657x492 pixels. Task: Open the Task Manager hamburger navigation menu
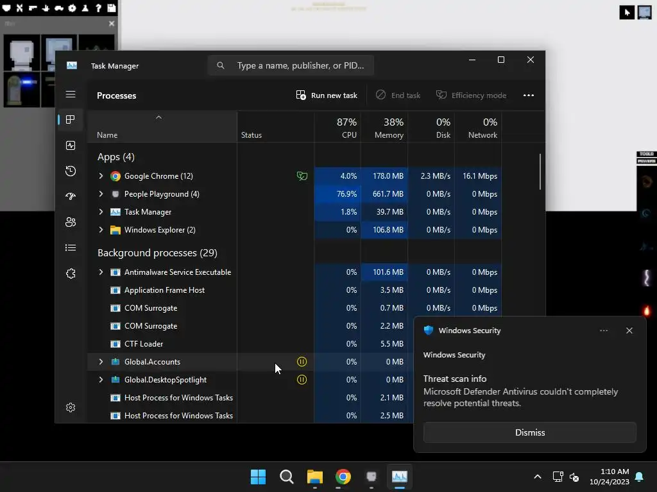tap(71, 95)
